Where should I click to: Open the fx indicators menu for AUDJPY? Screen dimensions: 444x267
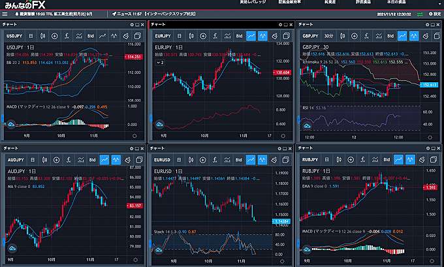pos(69,160)
